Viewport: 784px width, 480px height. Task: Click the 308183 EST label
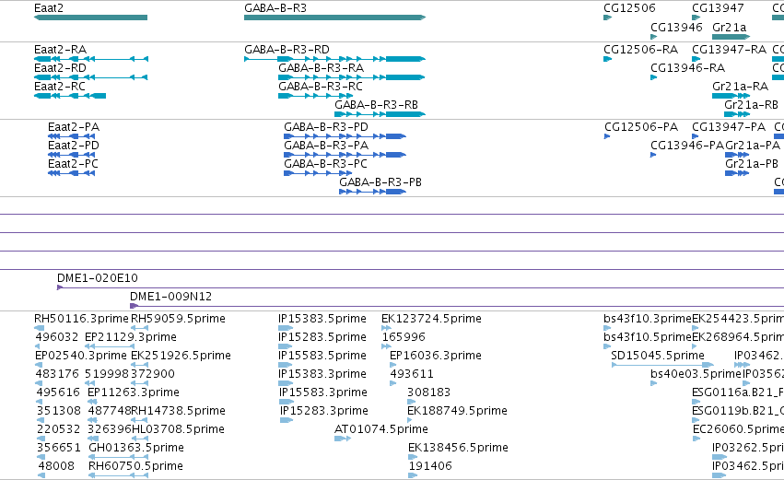[429, 392]
